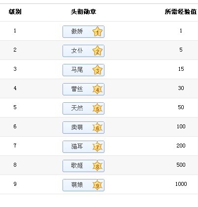Click the level 4 star badge icon
Image resolution: width=198 pixels, height=207 pixels.
click(x=98, y=89)
